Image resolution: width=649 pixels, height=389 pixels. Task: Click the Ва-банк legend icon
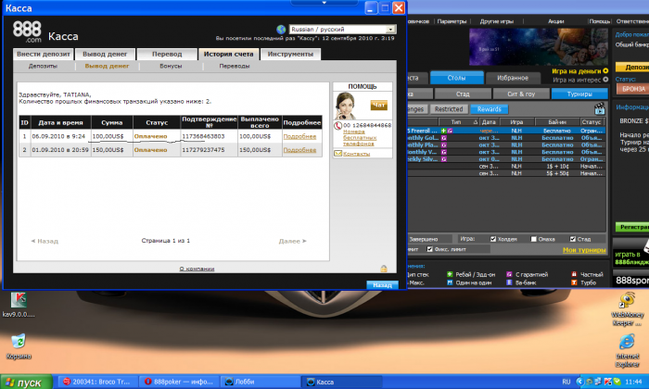point(509,282)
